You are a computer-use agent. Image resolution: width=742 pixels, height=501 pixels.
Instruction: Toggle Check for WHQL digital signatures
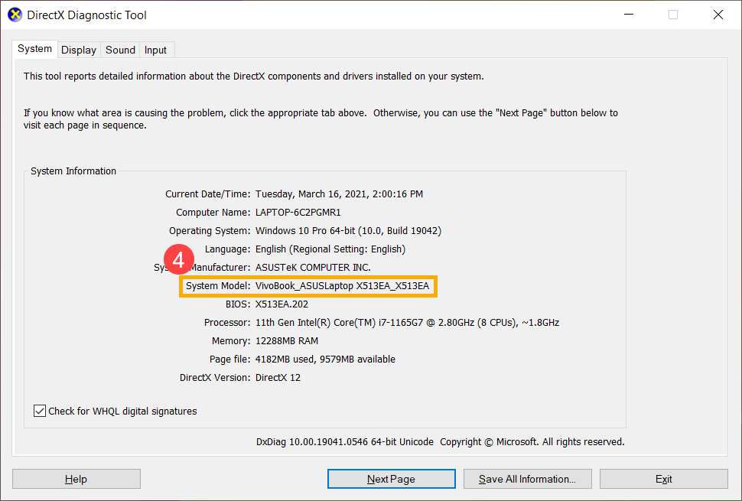pos(41,412)
